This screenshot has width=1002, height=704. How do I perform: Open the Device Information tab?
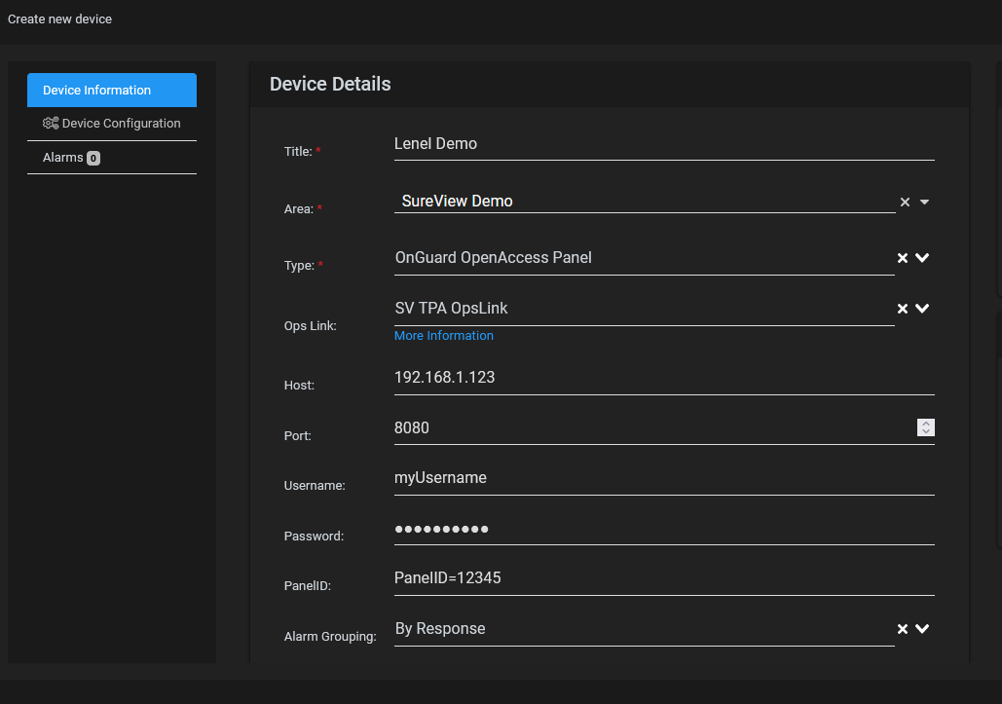click(112, 91)
